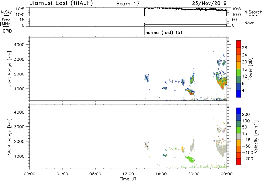Click the N.Search legend label
Screen dimensions: 262x181
(x=253, y=12)
